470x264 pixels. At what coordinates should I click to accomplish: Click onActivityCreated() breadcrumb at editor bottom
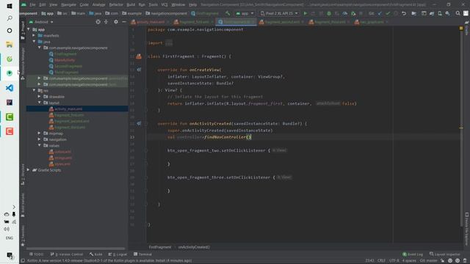click(x=194, y=247)
